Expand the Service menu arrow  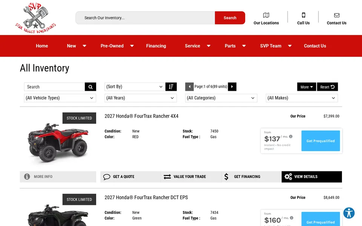(x=209, y=46)
